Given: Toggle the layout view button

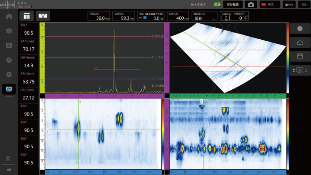Looking at the screenshot, I should (26, 16).
